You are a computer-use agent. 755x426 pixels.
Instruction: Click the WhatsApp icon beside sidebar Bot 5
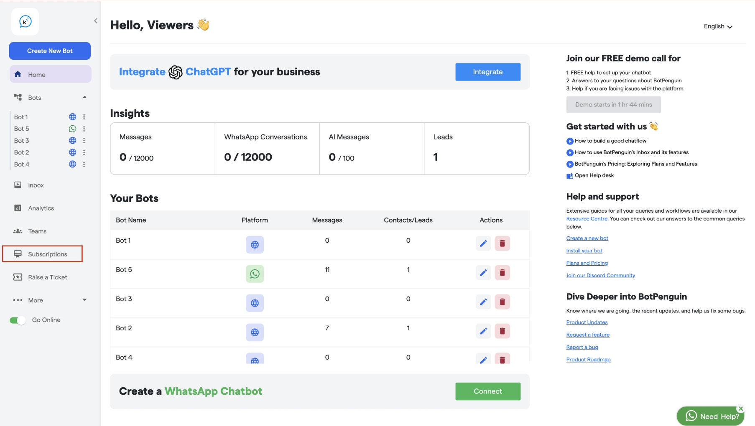click(72, 129)
